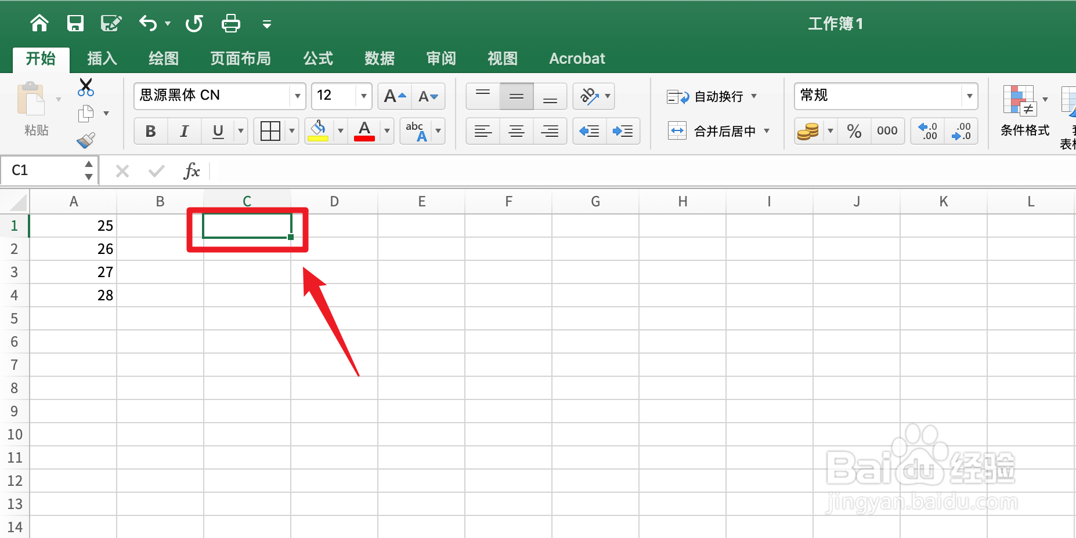The height and width of the screenshot is (538, 1076).
Task: Apply red font color
Action: pos(364,131)
